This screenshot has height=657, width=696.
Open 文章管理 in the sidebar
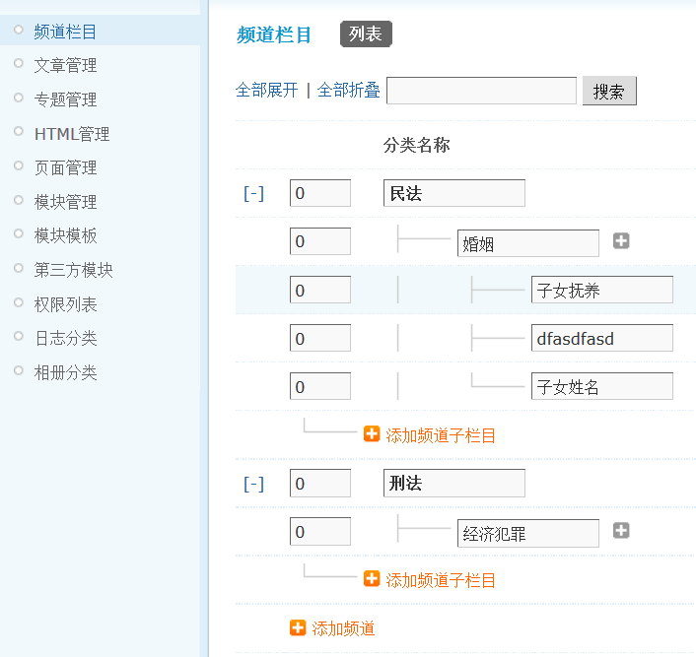click(x=65, y=66)
